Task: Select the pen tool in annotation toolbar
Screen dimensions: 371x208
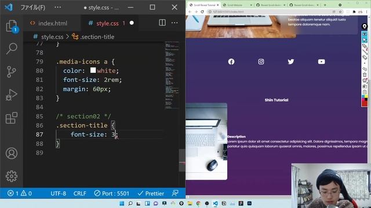Action: click(365, 46)
